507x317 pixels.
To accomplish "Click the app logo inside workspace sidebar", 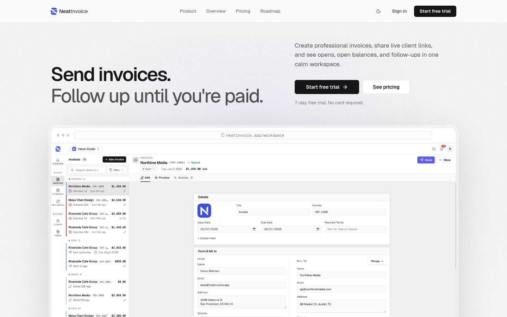I will tap(58, 149).
